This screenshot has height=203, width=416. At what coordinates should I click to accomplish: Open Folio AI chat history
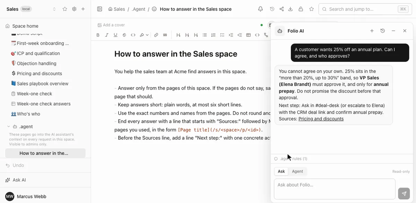(383, 31)
